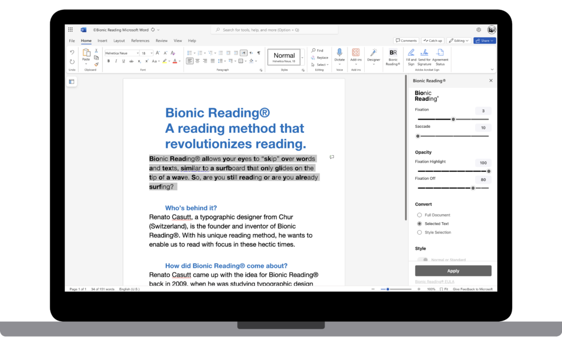Viewport: 562px width, 351px height.
Task: Click the Fixation slider handle
Action: (x=453, y=119)
